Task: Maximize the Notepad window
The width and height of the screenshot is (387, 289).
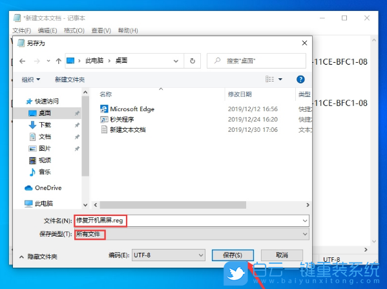Action: [344, 18]
